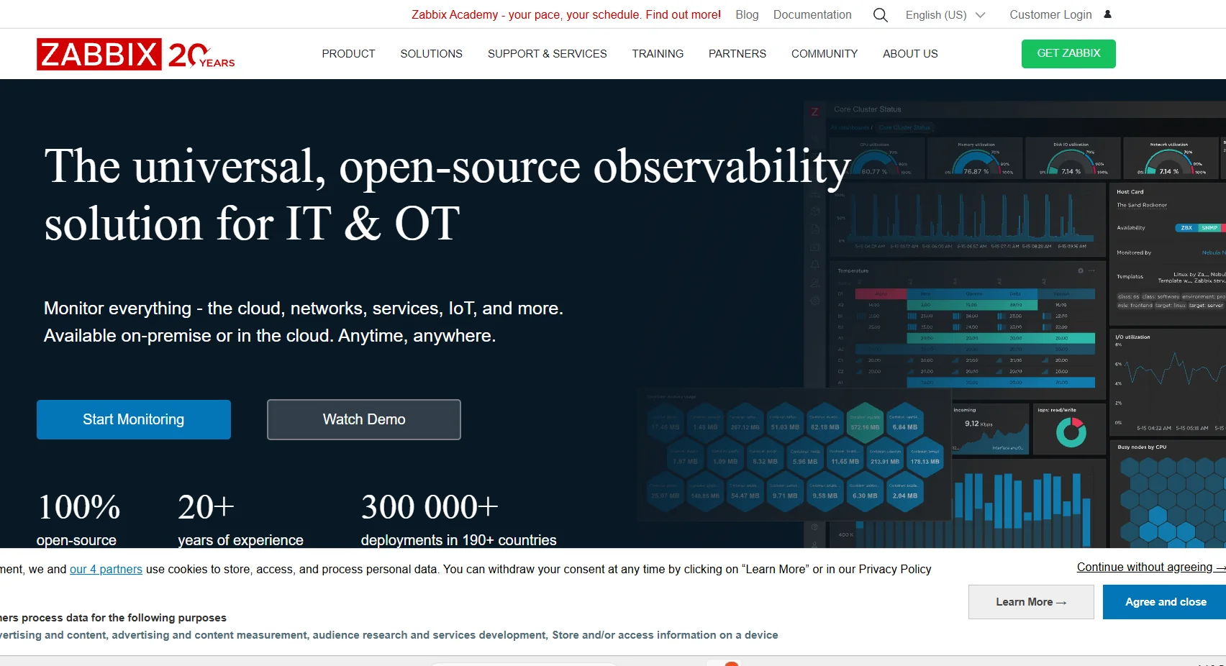Click the Watch Demo button
The image size is (1226, 666).
tap(364, 419)
